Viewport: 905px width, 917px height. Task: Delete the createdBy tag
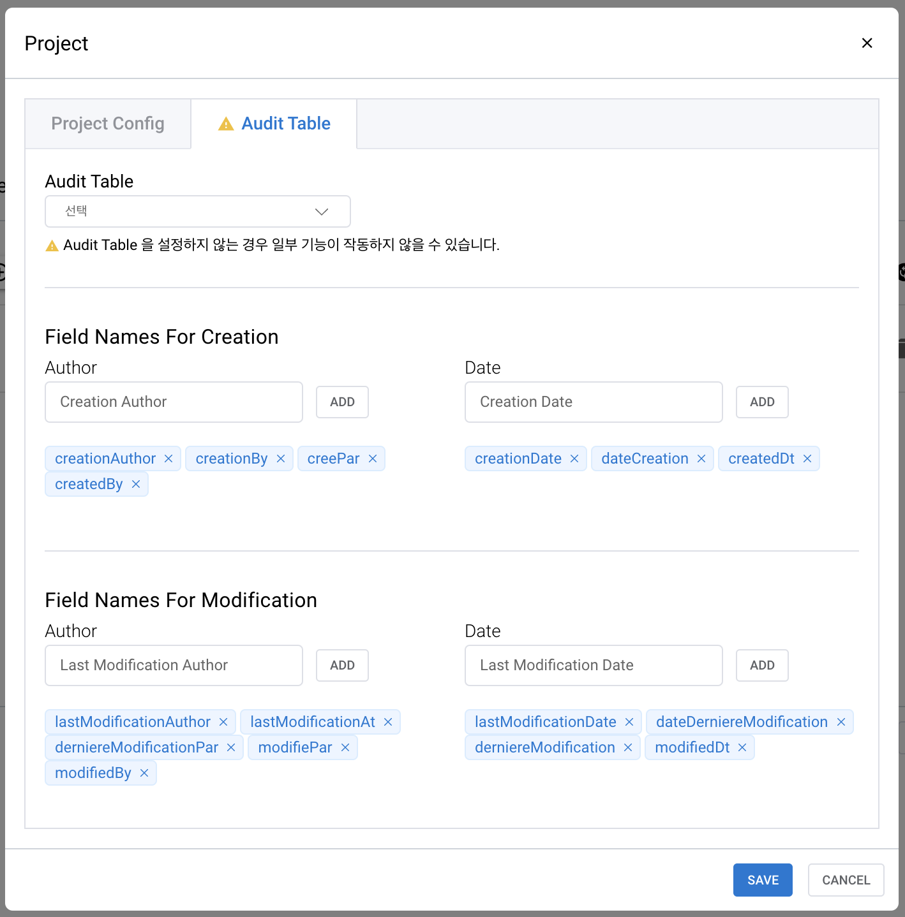tap(136, 484)
